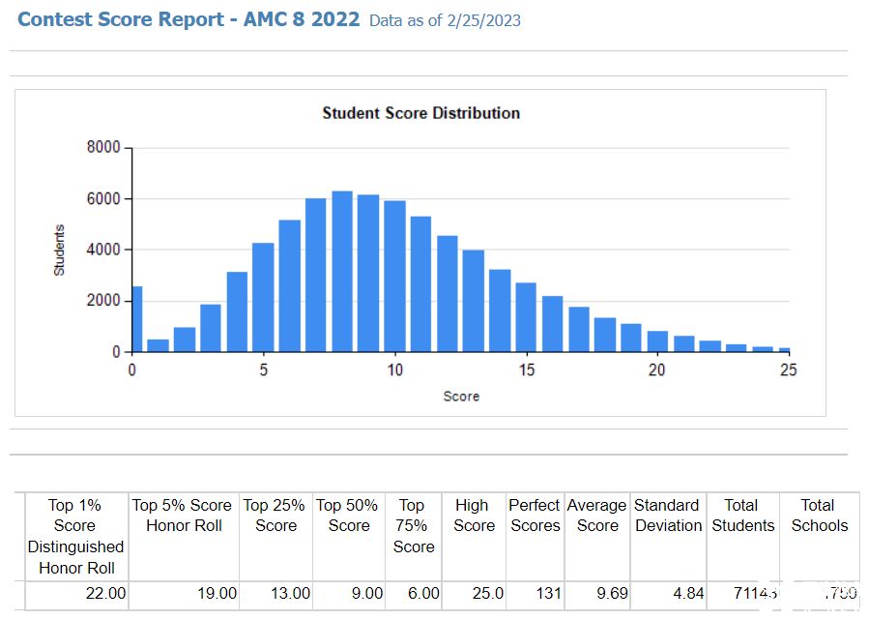This screenshot has height=620, width=869.
Task: Click the tallest bar in the histogram
Action: [342, 272]
